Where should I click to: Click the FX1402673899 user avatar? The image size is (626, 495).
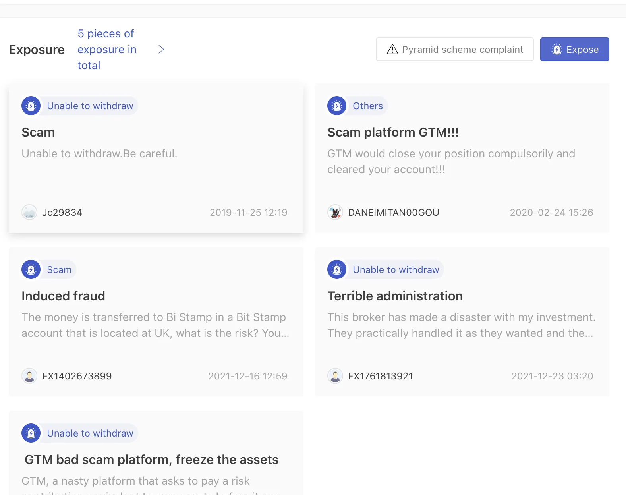click(x=29, y=376)
